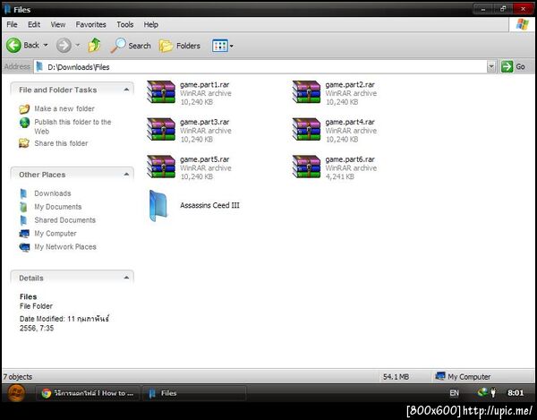Select the game.part6.rar archive icon
Screen dimensions: 537x420
point(306,167)
